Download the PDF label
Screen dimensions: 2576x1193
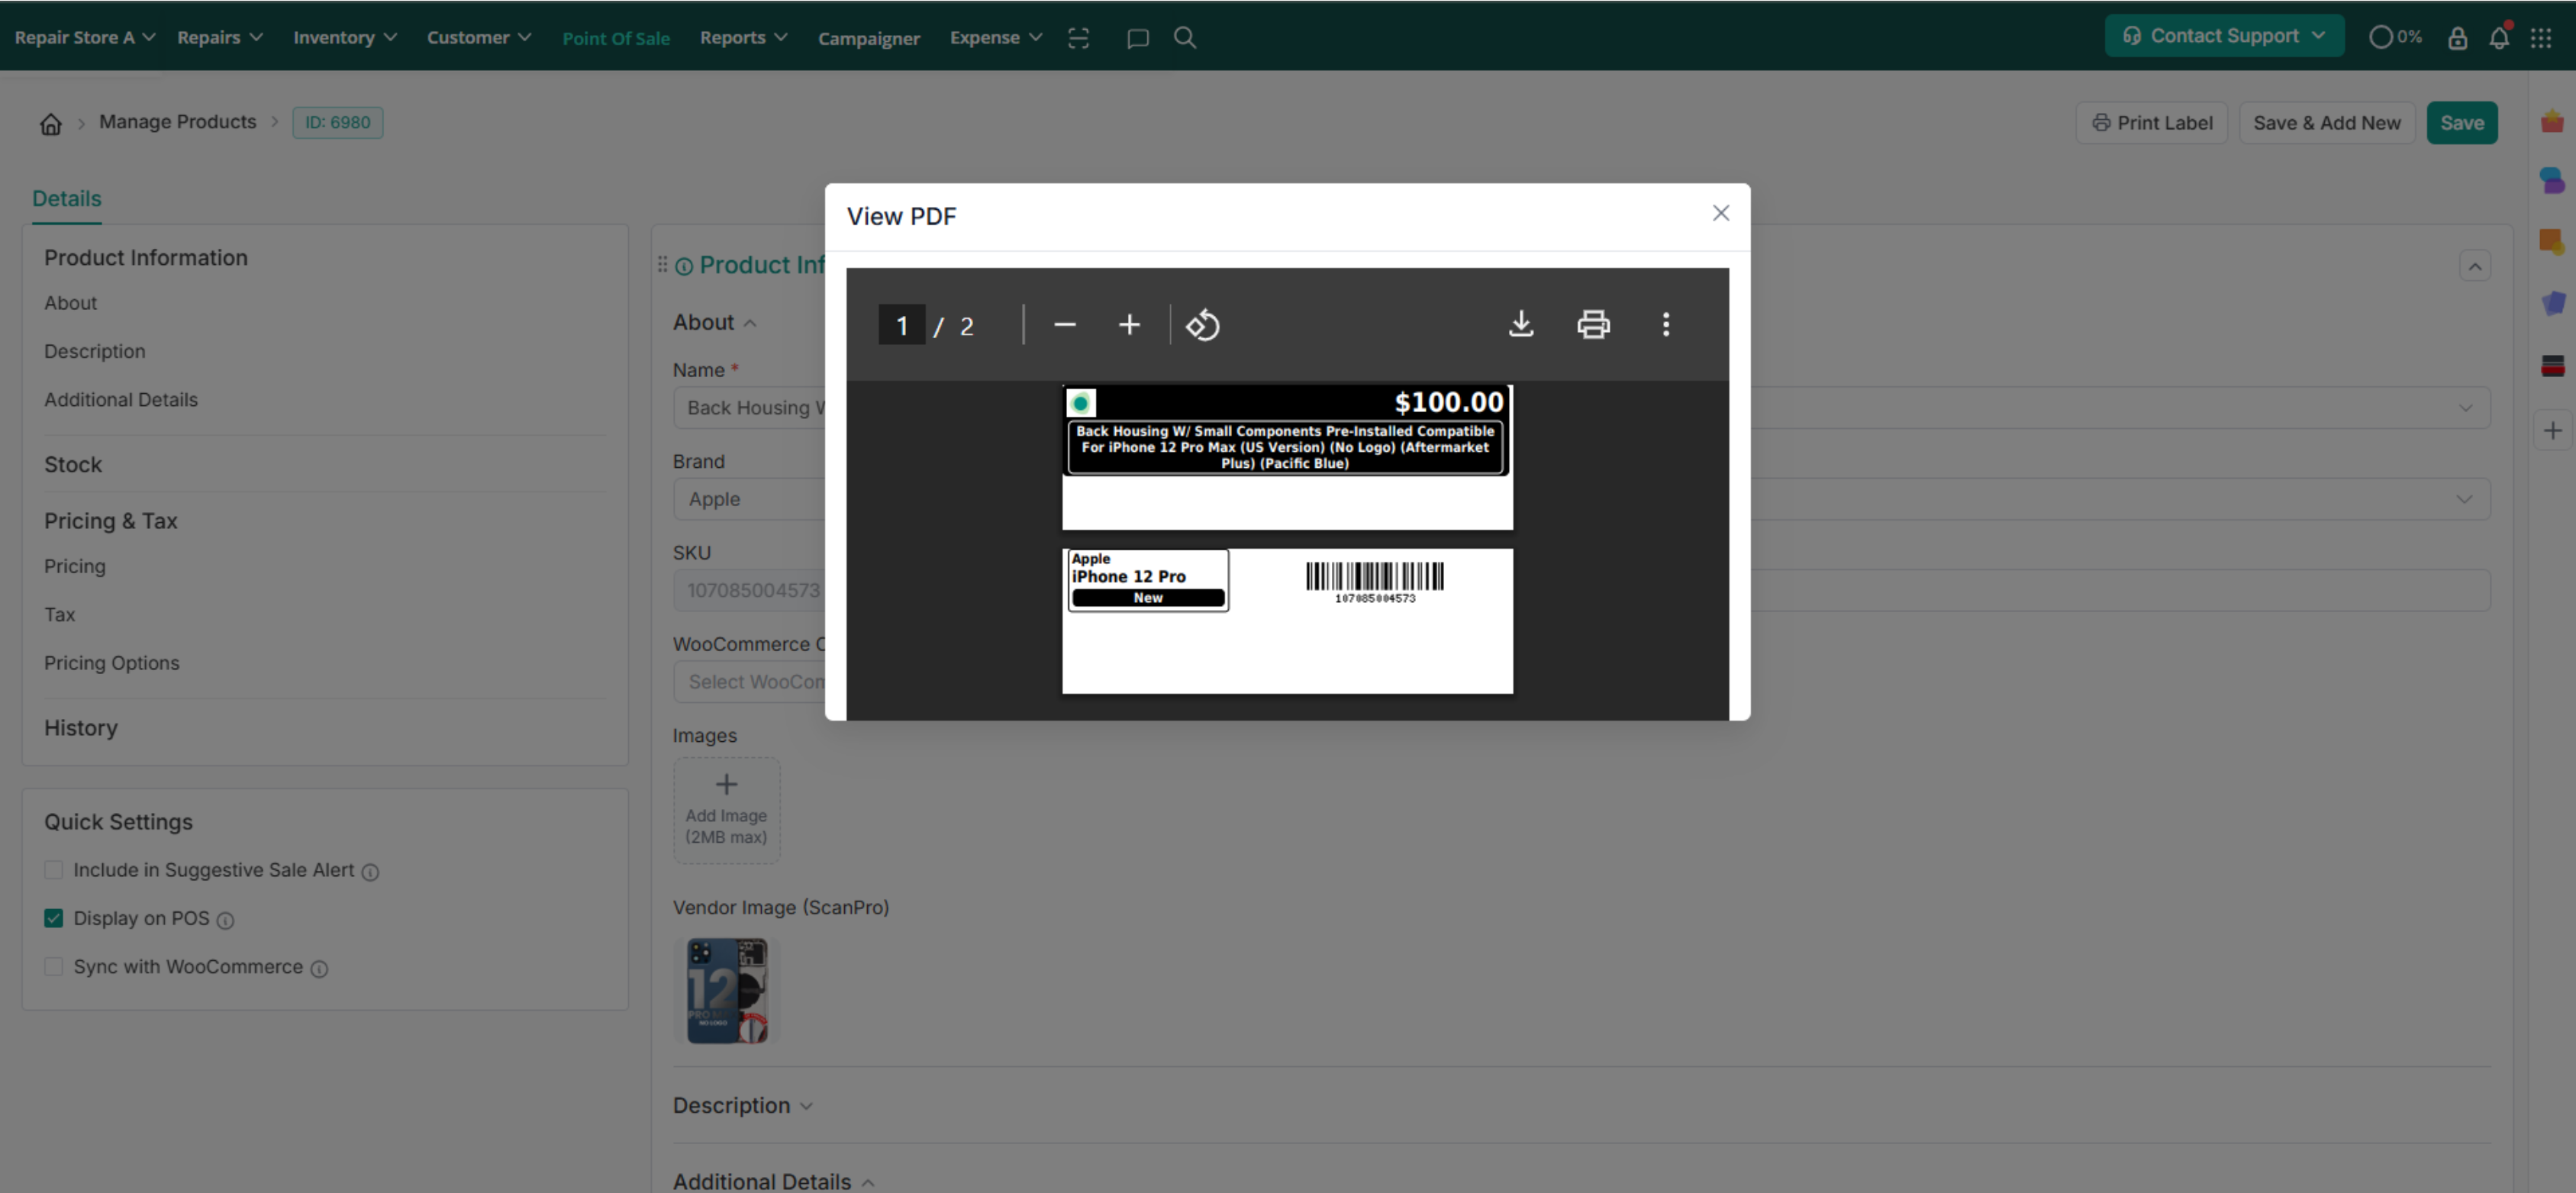click(1521, 324)
